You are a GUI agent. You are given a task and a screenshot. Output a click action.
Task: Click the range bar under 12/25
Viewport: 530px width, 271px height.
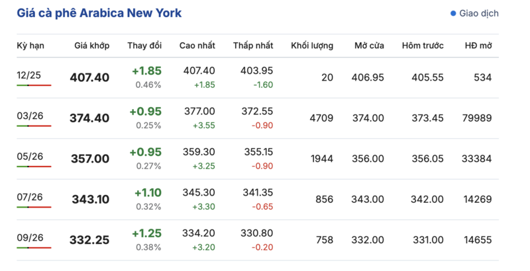tap(34, 85)
